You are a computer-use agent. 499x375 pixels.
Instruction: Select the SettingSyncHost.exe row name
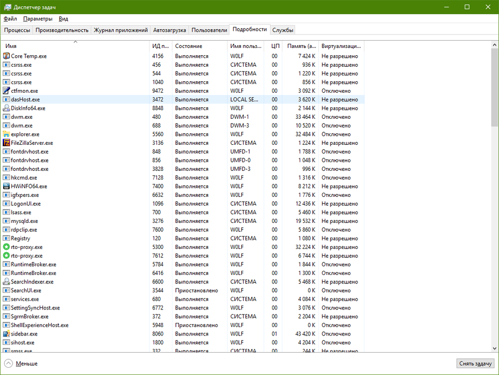pos(35,308)
